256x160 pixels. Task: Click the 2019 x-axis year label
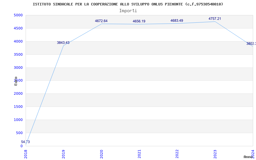[x=63, y=154]
